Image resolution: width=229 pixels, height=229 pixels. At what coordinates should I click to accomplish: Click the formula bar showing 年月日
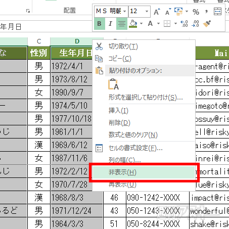[46, 26]
